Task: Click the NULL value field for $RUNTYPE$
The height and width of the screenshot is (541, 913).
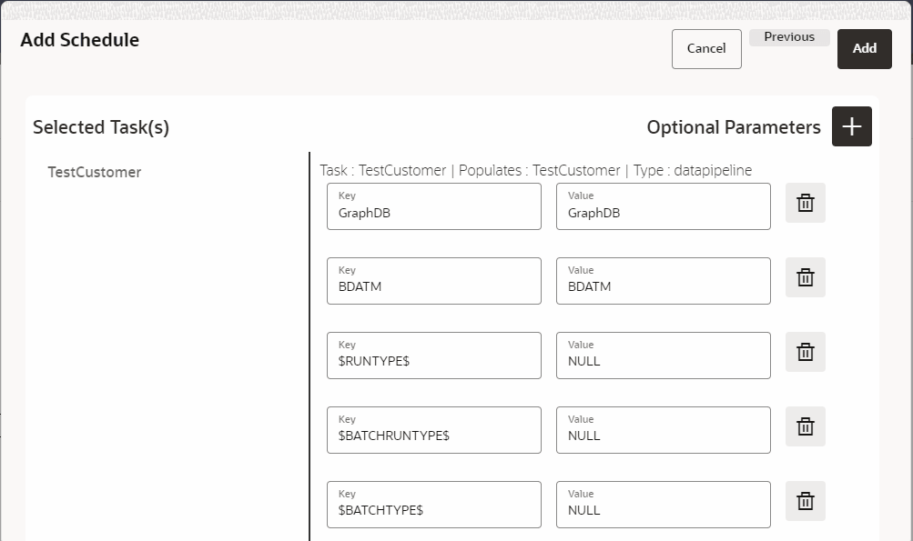Action: click(663, 362)
